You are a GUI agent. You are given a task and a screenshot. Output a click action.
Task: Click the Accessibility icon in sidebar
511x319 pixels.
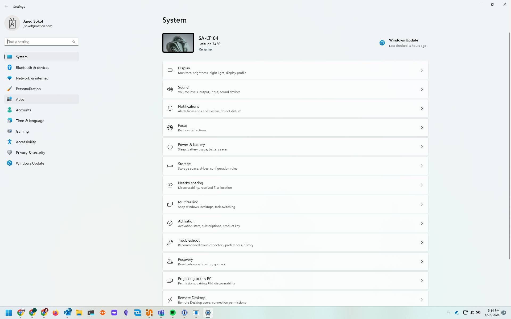pos(10,142)
